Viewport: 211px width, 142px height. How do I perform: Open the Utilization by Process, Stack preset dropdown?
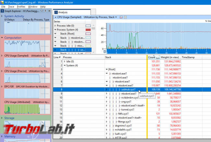[x=100, y=17]
